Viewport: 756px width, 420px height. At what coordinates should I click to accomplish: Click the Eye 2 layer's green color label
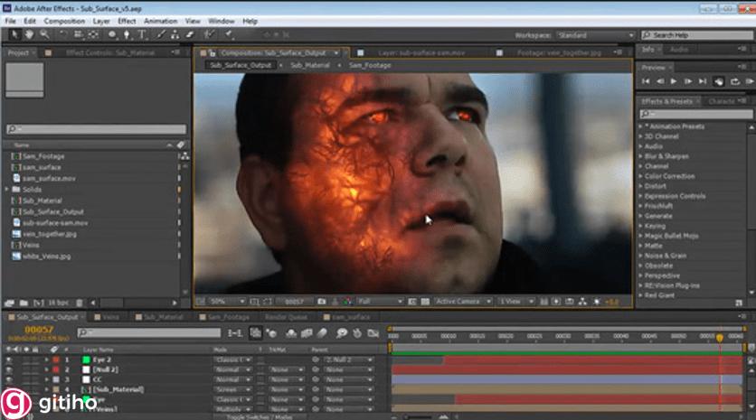[86, 359]
